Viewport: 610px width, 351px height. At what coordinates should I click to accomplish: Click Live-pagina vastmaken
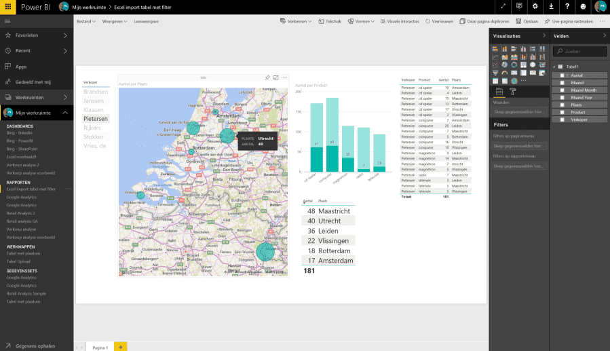tap(569, 22)
